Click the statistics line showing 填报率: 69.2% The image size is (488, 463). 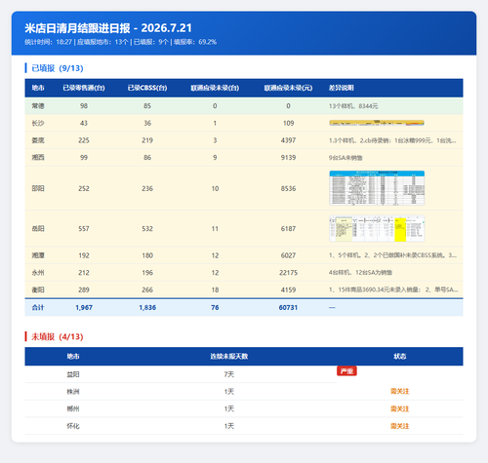coord(121,42)
